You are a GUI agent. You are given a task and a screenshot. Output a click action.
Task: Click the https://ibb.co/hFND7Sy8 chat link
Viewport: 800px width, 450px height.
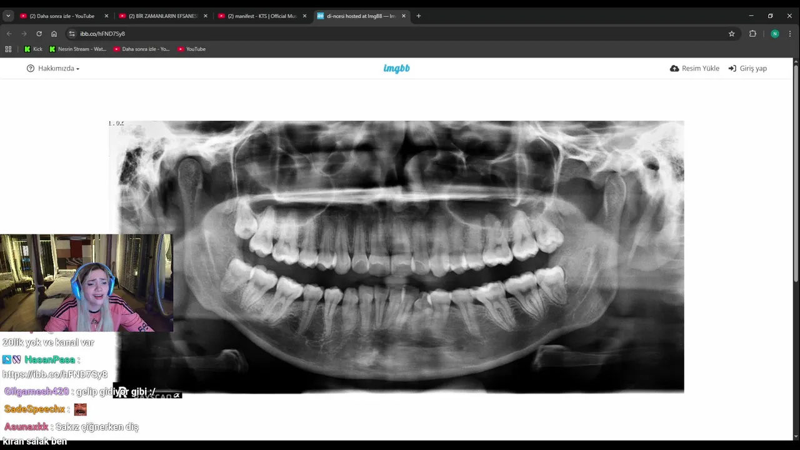[x=55, y=374]
